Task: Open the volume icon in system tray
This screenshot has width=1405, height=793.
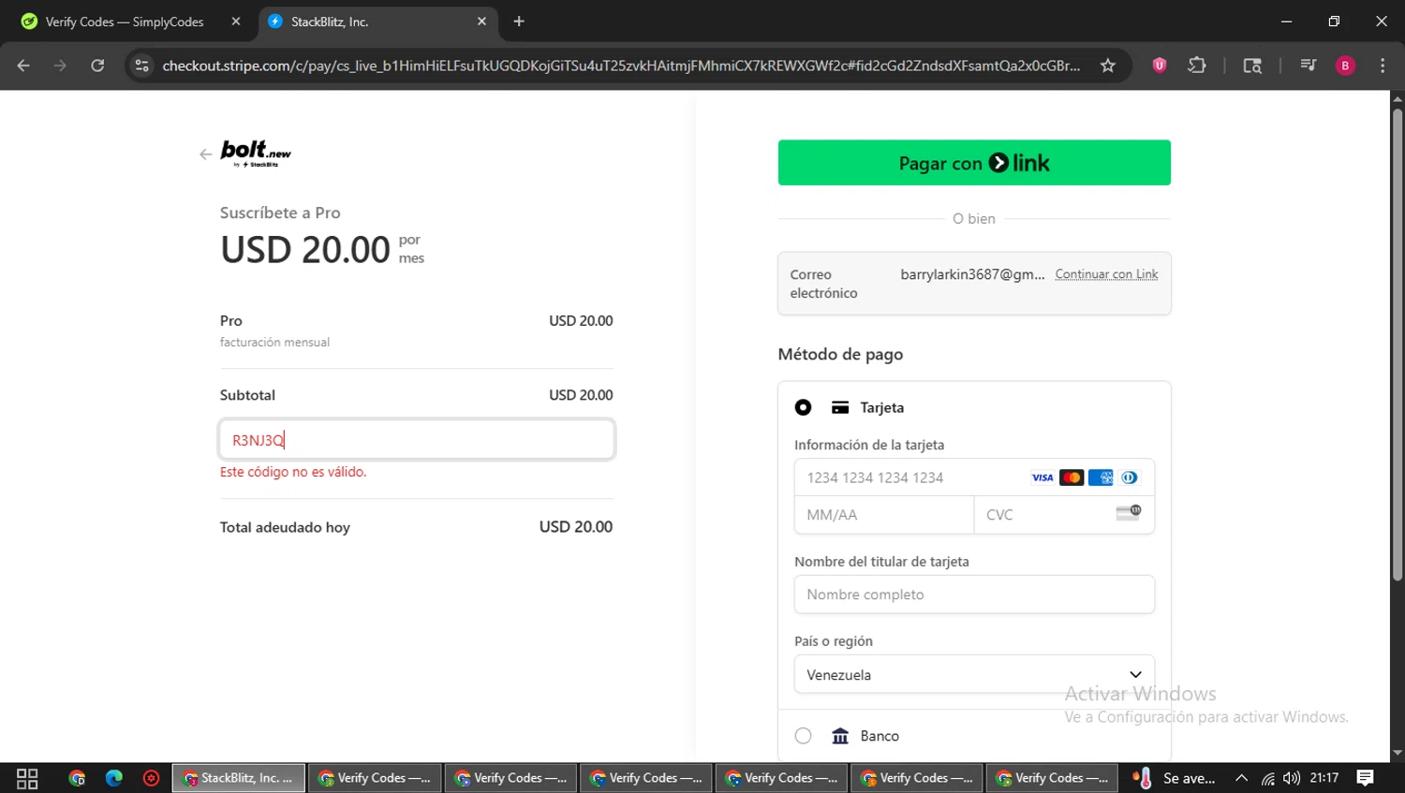Action: tap(1292, 778)
